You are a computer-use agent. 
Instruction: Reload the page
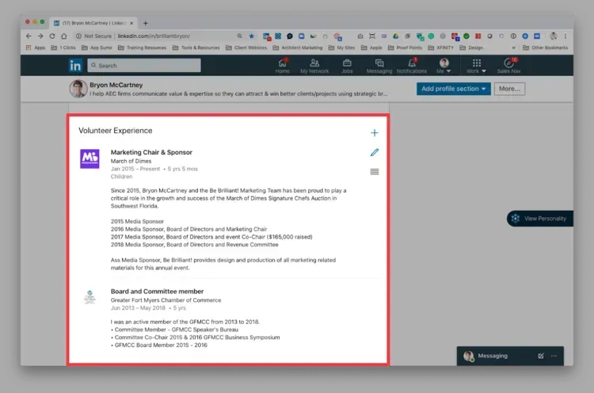pyautogui.click(x=52, y=36)
